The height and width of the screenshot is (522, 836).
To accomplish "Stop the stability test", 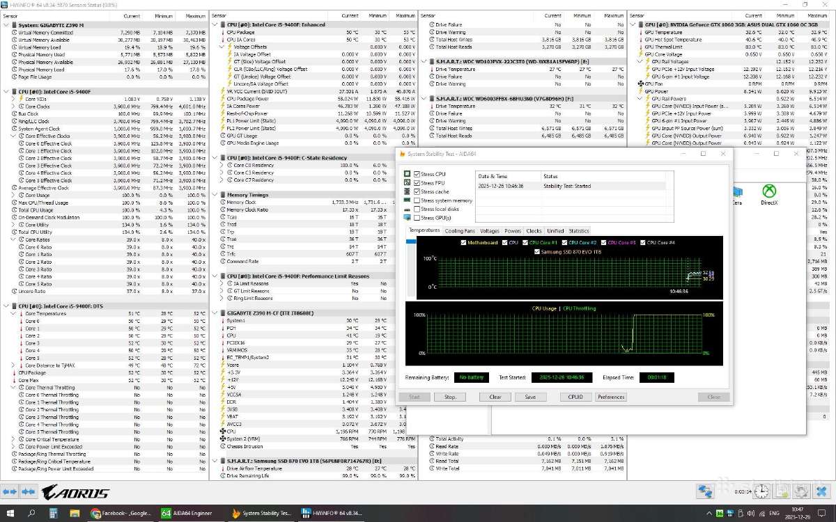I will coord(449,397).
